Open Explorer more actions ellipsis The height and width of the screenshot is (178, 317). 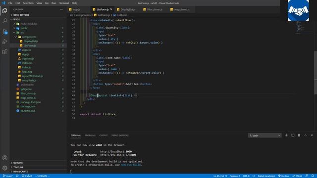[61, 9]
